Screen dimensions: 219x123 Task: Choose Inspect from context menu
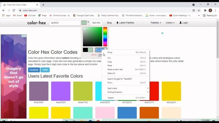(126, 98)
